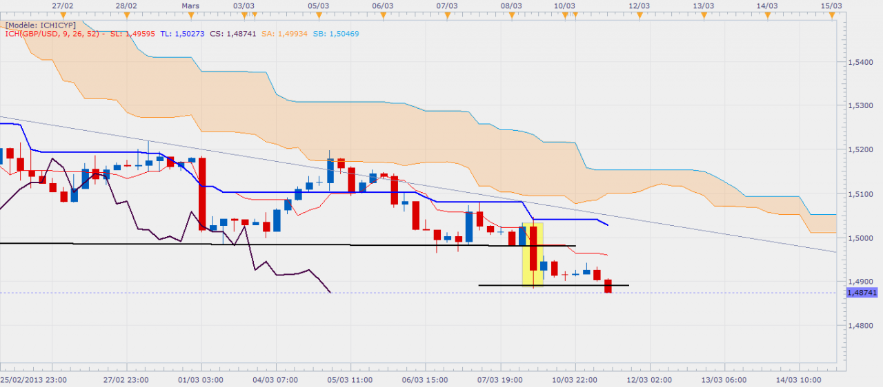This screenshot has height=387, width=883.
Task: Select the 10/03 22:00 time label
Action: (x=575, y=379)
